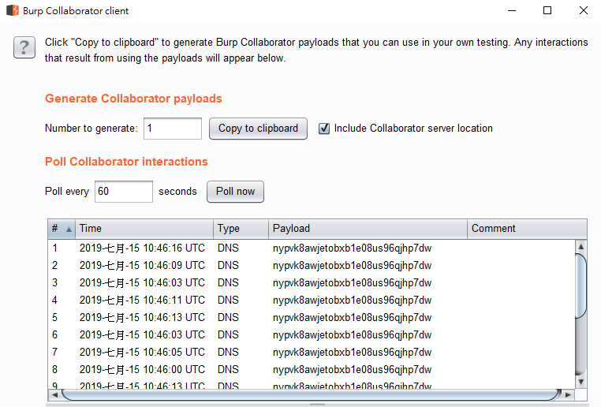Minimize the Burp Collaborator client window
Viewport: 601px width, 407px height.
[512, 11]
